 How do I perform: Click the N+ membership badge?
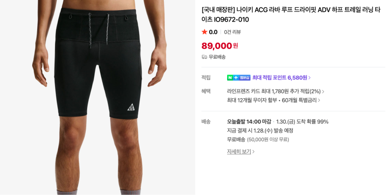(x=239, y=78)
